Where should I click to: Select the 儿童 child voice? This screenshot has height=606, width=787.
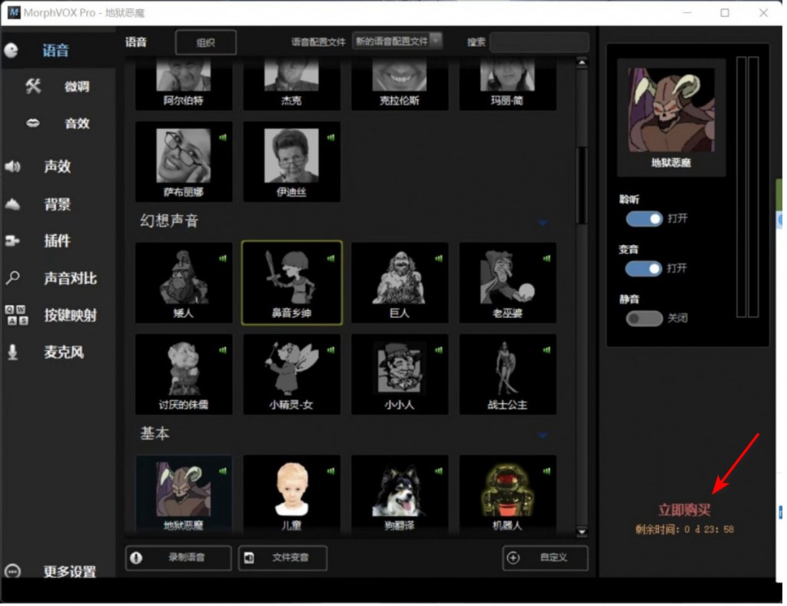pyautogui.click(x=291, y=494)
